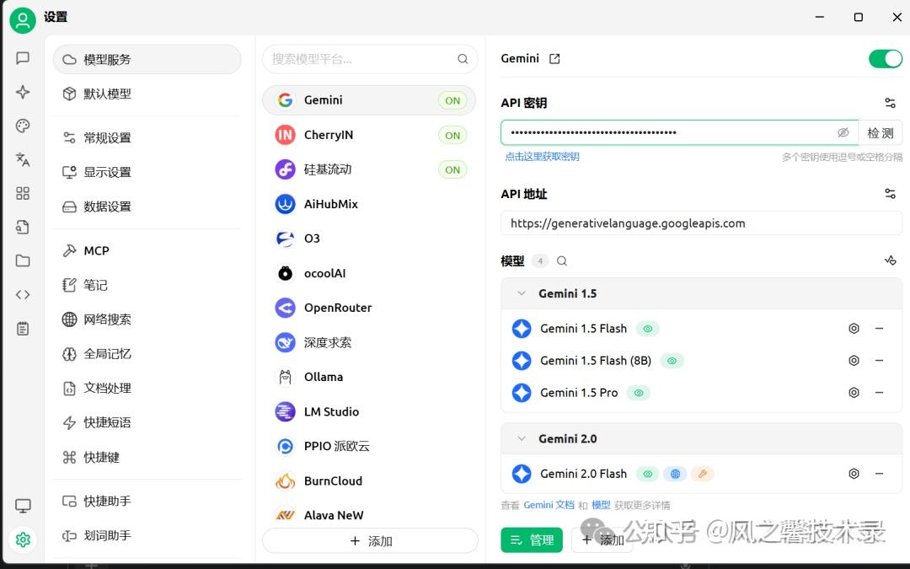
Task: Click the 检测 button for API key
Action: 881,133
